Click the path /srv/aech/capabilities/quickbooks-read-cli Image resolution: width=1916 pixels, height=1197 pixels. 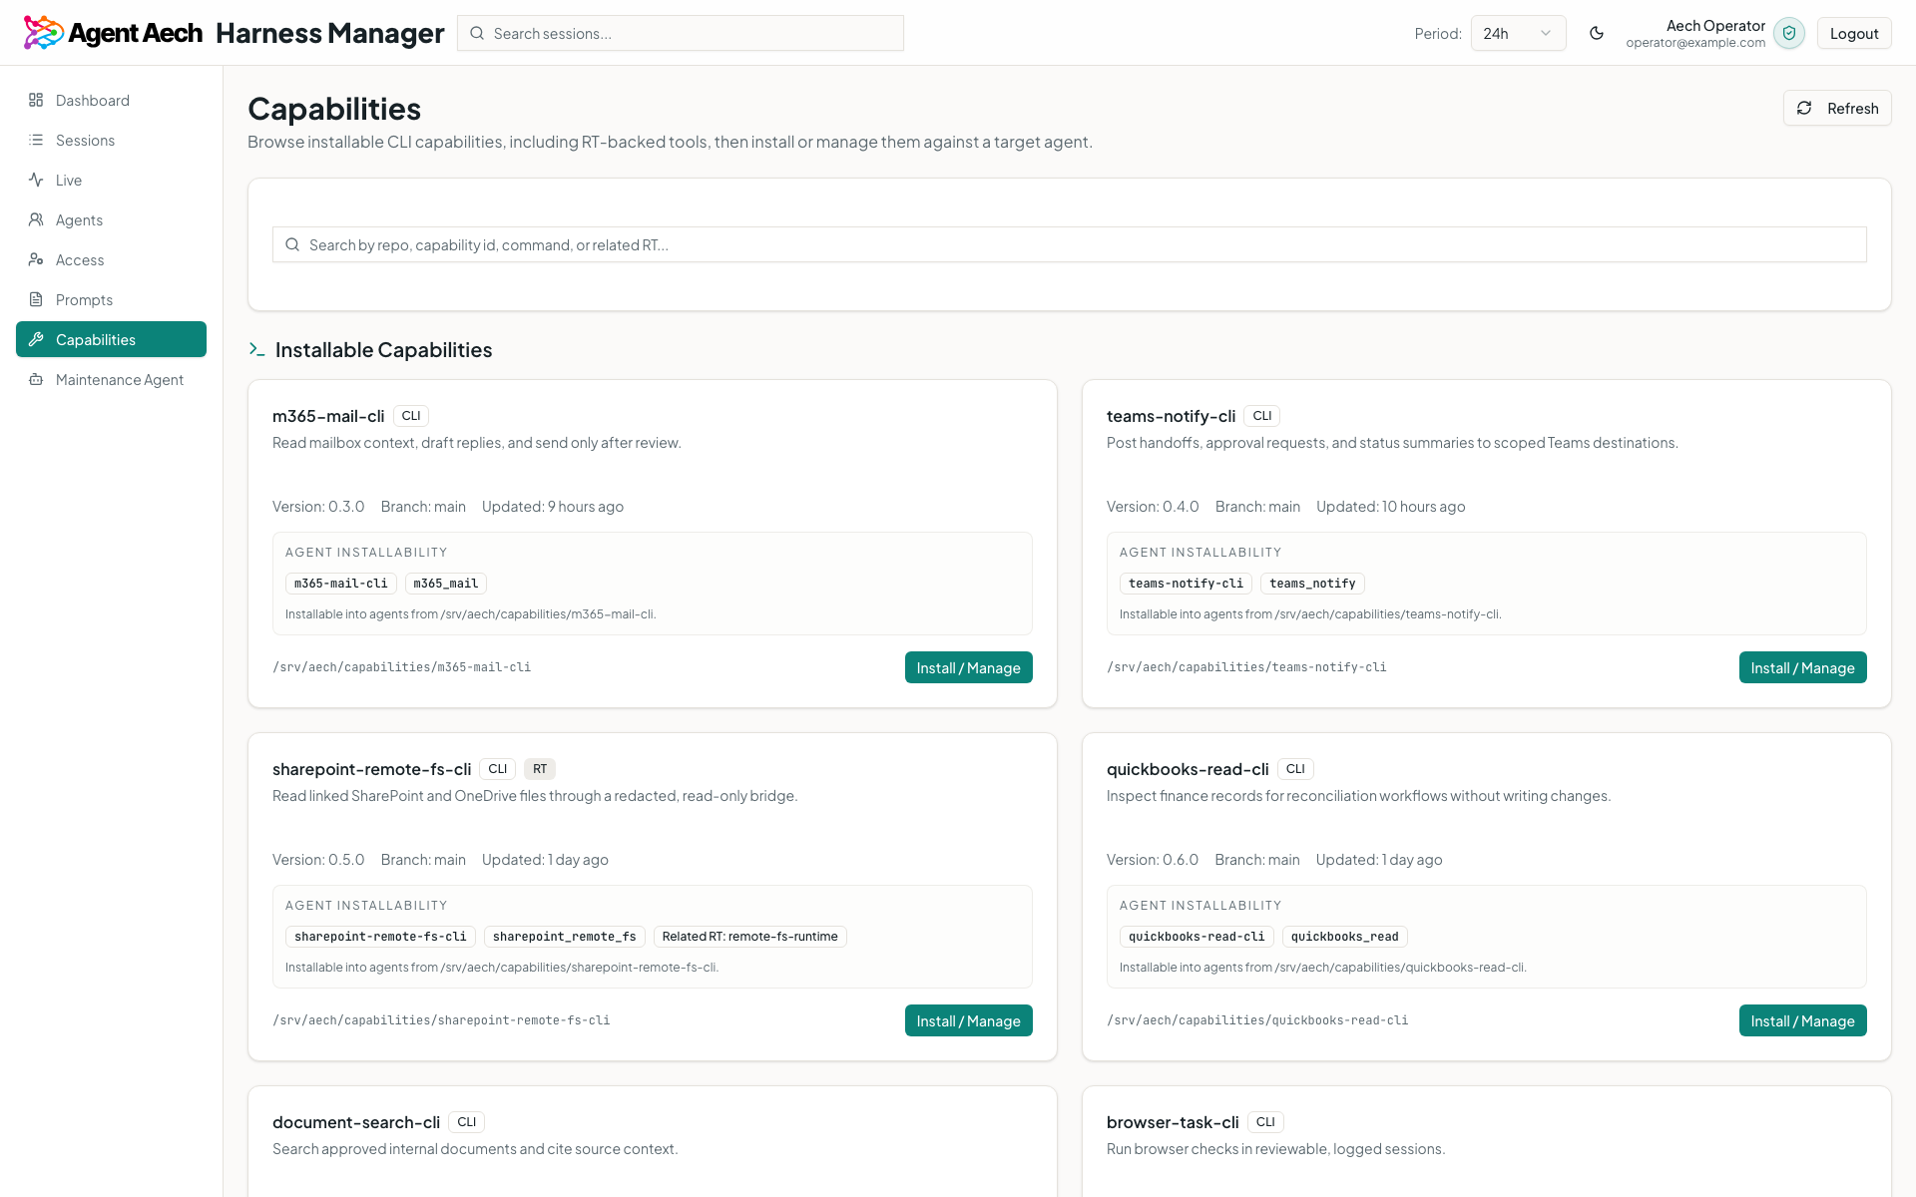coord(1257,1020)
